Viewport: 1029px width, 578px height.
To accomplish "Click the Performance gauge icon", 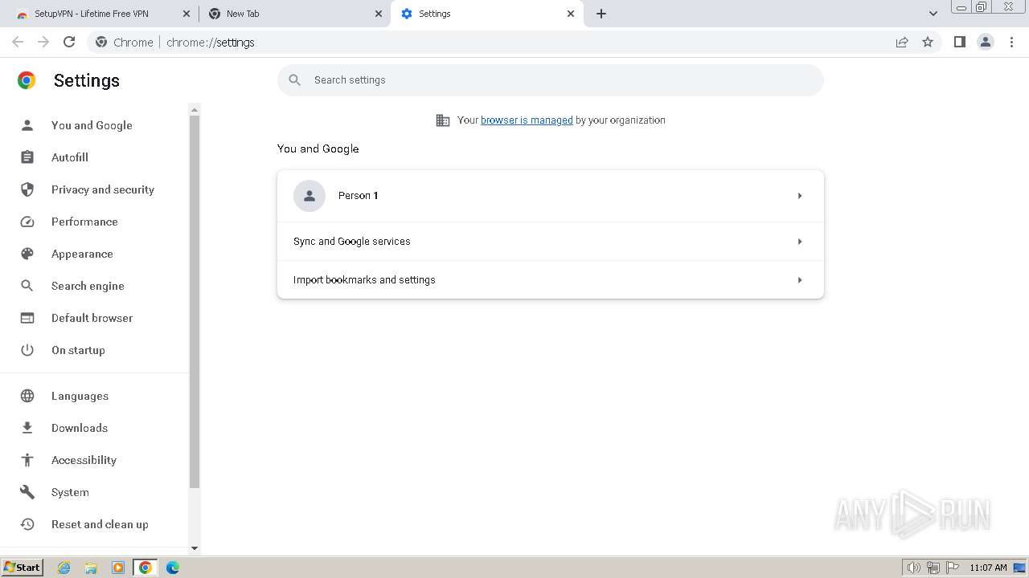I will click(x=27, y=222).
